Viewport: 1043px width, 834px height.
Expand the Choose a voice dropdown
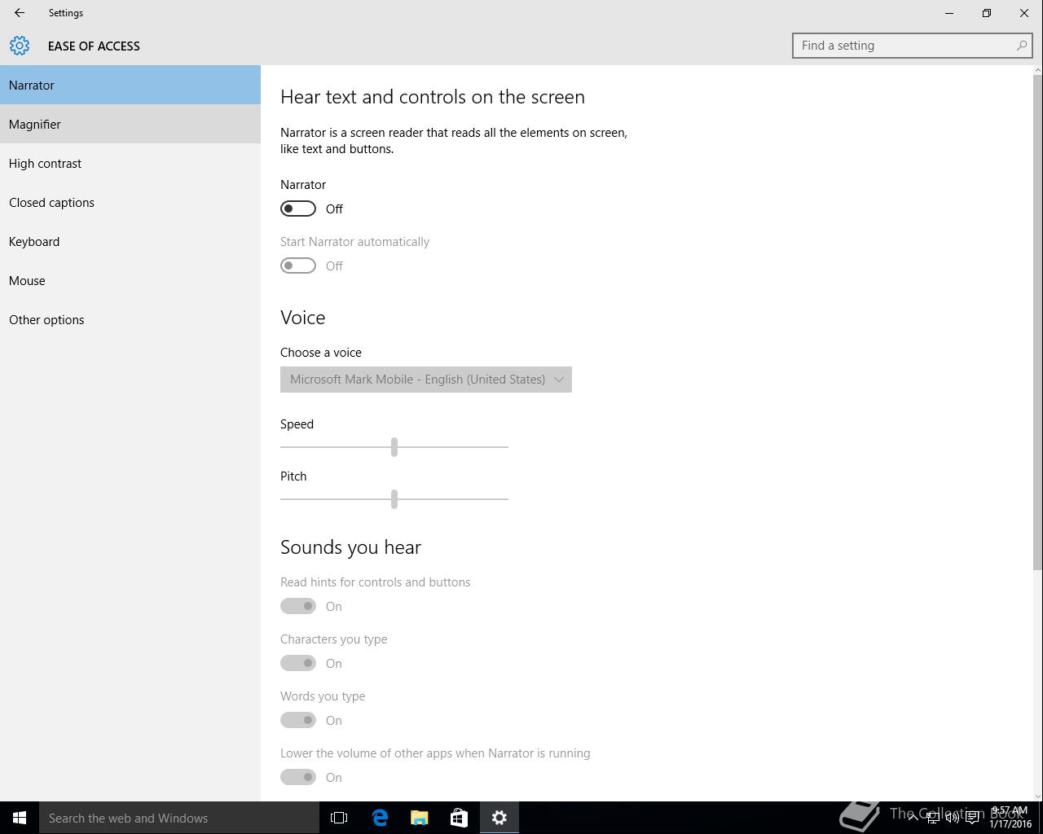click(426, 380)
